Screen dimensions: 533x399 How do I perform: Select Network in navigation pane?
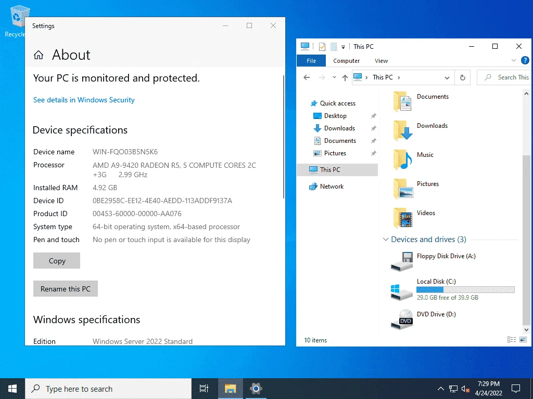pos(332,187)
